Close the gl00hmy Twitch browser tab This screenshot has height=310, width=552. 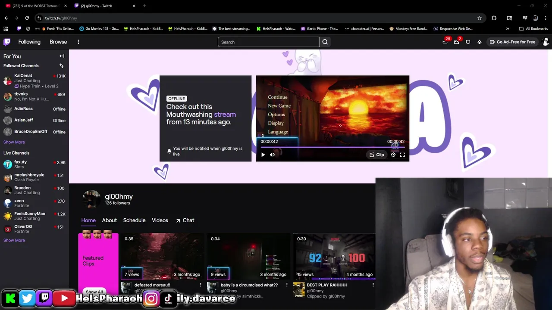point(134,6)
